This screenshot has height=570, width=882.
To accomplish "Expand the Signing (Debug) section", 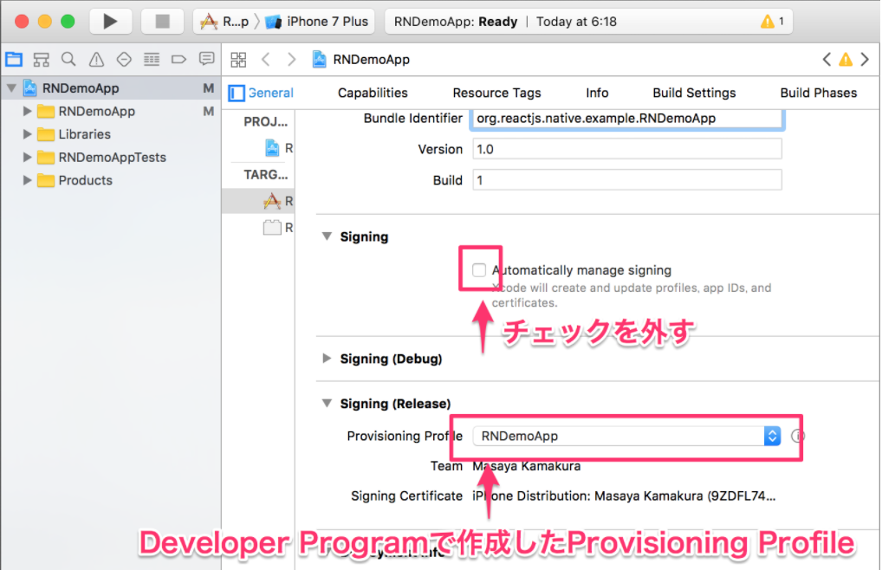I will (327, 359).
